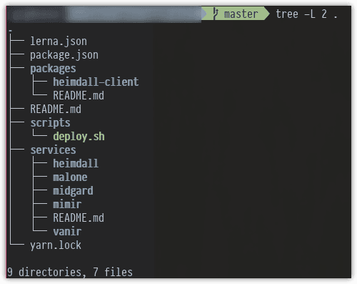The image size is (357, 284).
Task: Select package.json file entry
Action: 64,55
